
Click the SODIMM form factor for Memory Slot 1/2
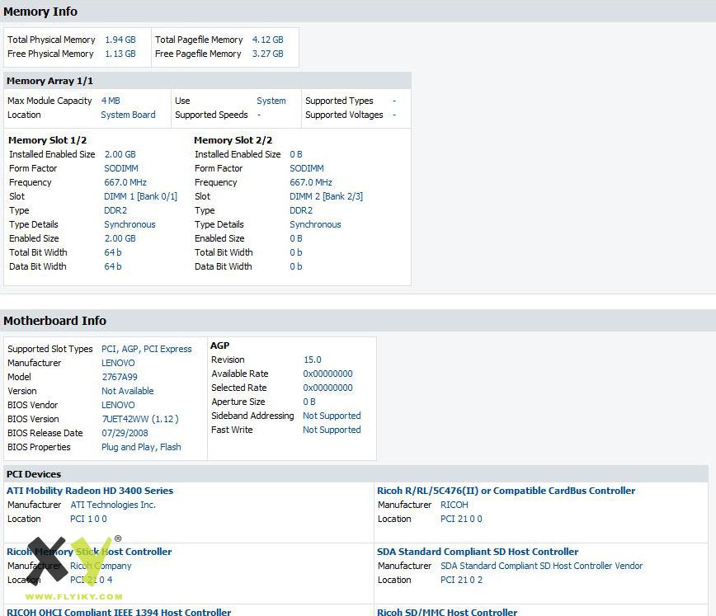pyautogui.click(x=121, y=168)
